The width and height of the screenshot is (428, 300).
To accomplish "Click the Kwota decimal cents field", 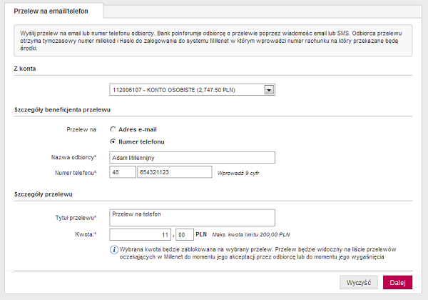I will (185, 235).
